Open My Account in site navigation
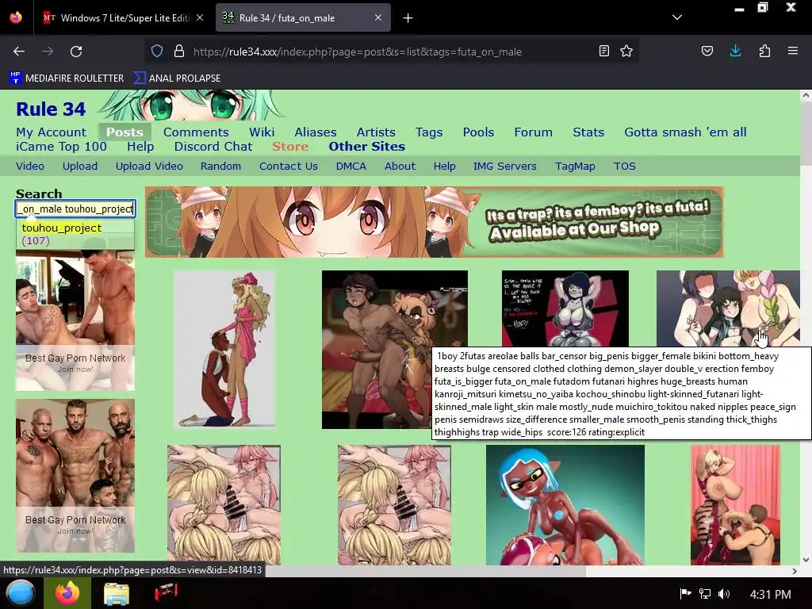Image resolution: width=812 pixels, height=609 pixels. click(x=52, y=132)
